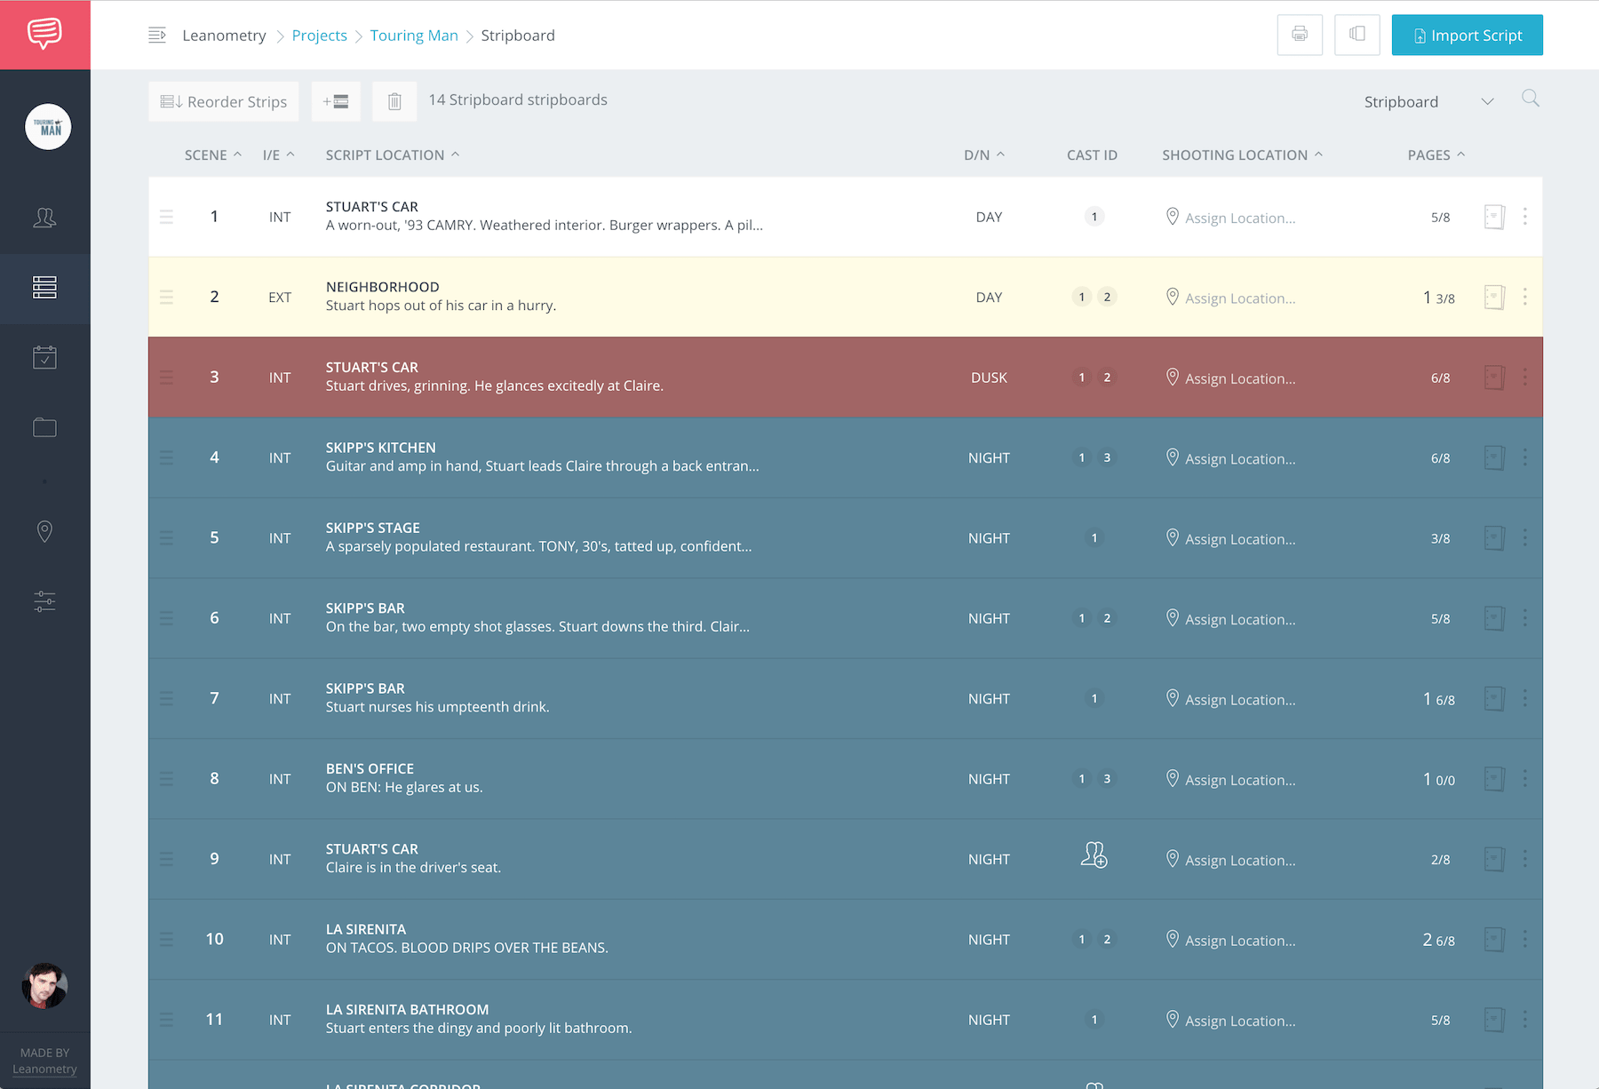Open the cast and crew icon in the sidebar
This screenshot has width=1599, height=1089.
click(x=44, y=218)
